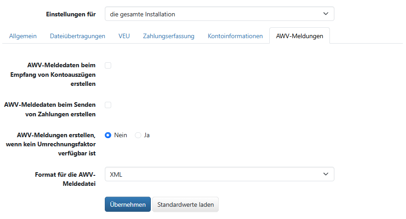This screenshot has height=219, width=406.
Task: Select the Nein radio button
Action: click(108, 135)
